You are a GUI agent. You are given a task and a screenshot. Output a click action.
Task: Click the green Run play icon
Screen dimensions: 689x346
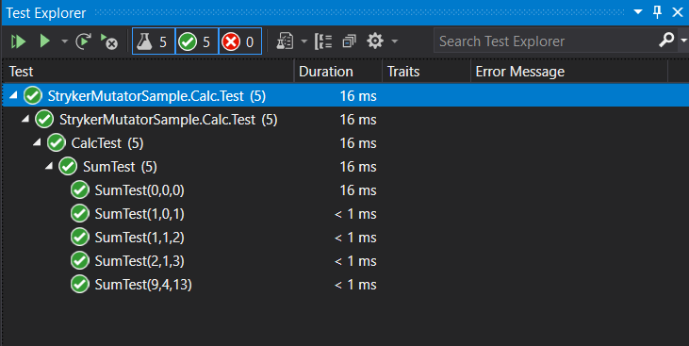(45, 41)
